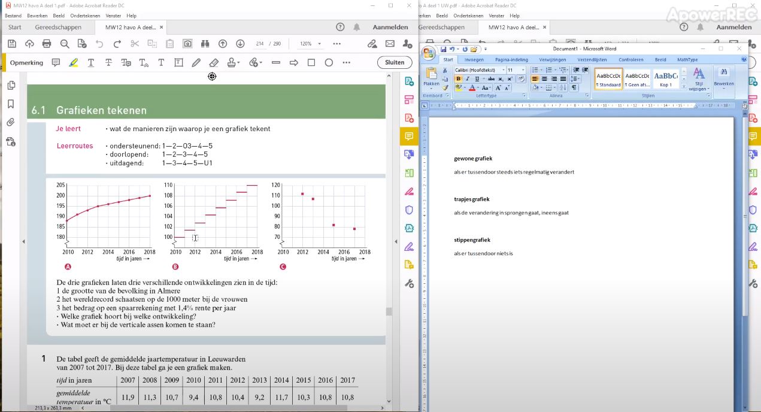The width and height of the screenshot is (761, 412).
Task: Open the Word Office button
Action: click(x=429, y=53)
